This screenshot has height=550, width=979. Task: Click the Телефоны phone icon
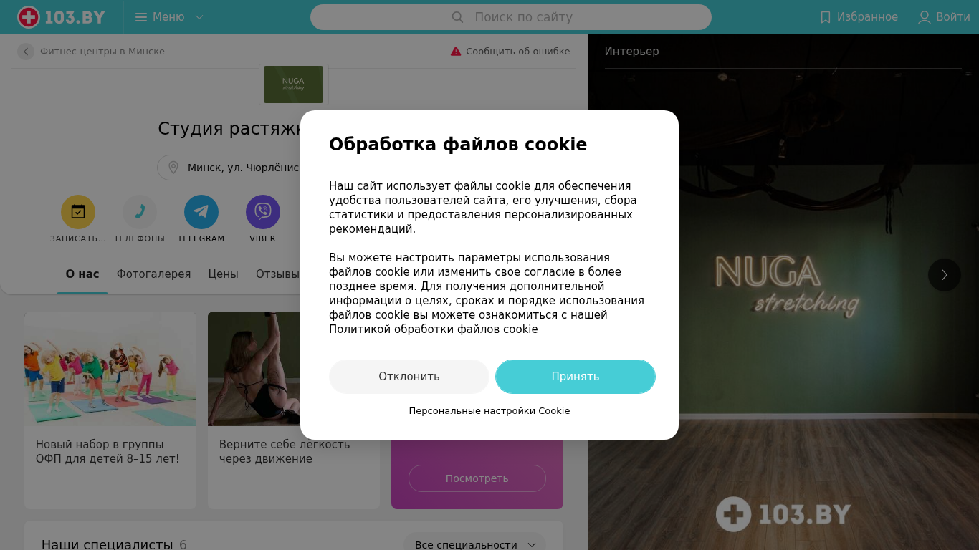tap(140, 212)
